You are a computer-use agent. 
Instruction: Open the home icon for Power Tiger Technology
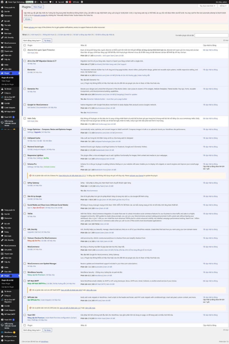pyautogui.click(x=6, y=2)
